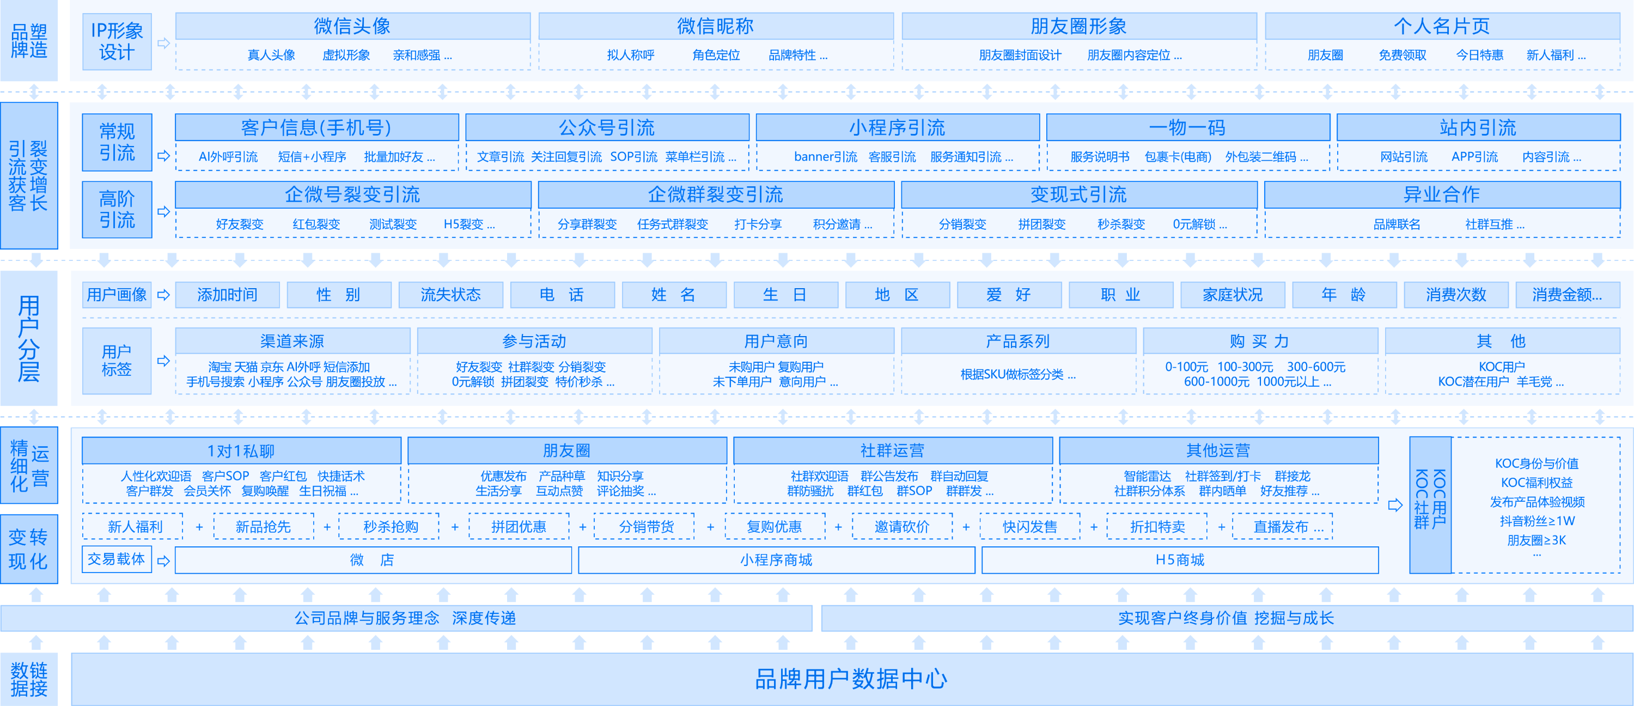
Task: Click the arrow icon beside 常规引流
Action: tap(163, 155)
